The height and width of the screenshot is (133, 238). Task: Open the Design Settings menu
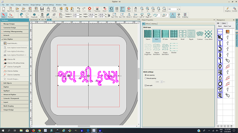pyautogui.click(x=36, y=5)
